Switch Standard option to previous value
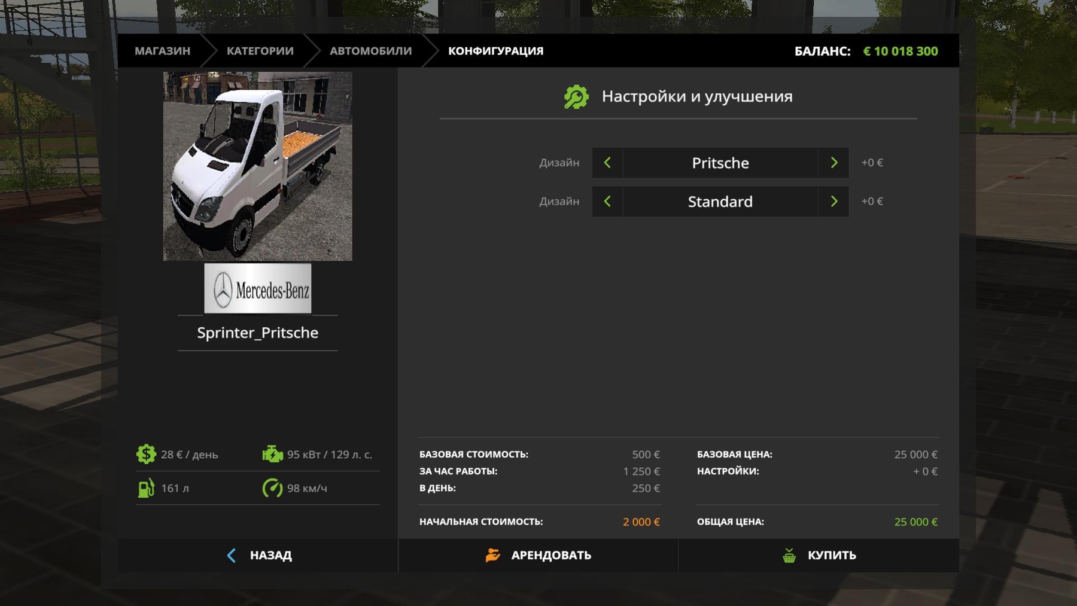This screenshot has width=1077, height=606. (x=607, y=202)
